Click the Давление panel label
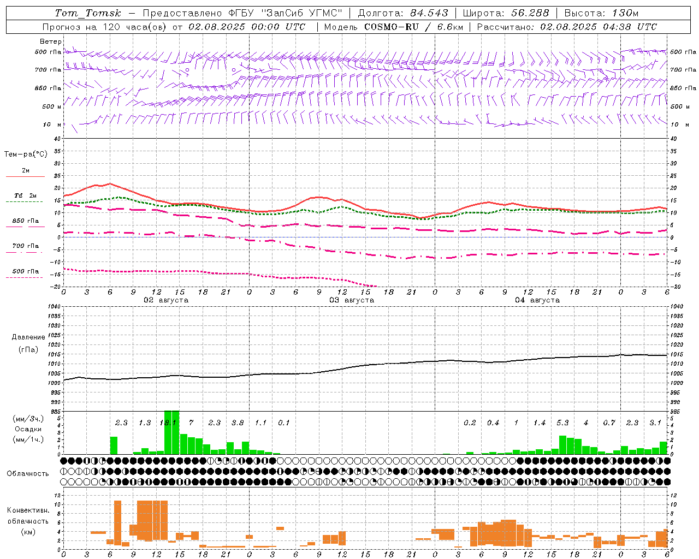This screenshot has height=559, width=699. click(x=28, y=337)
